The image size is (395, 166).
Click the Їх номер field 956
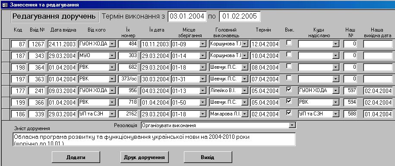128,90
